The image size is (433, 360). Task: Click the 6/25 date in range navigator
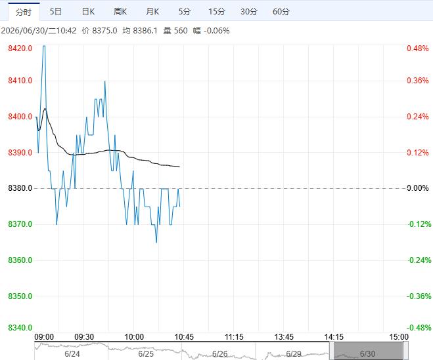146,353
